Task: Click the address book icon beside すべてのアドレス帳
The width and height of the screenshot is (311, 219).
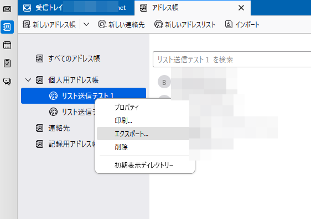Action: (39, 58)
